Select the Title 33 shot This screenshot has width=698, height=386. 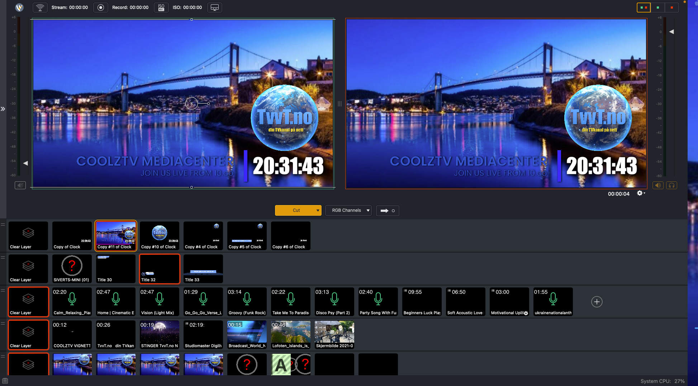pos(203,269)
